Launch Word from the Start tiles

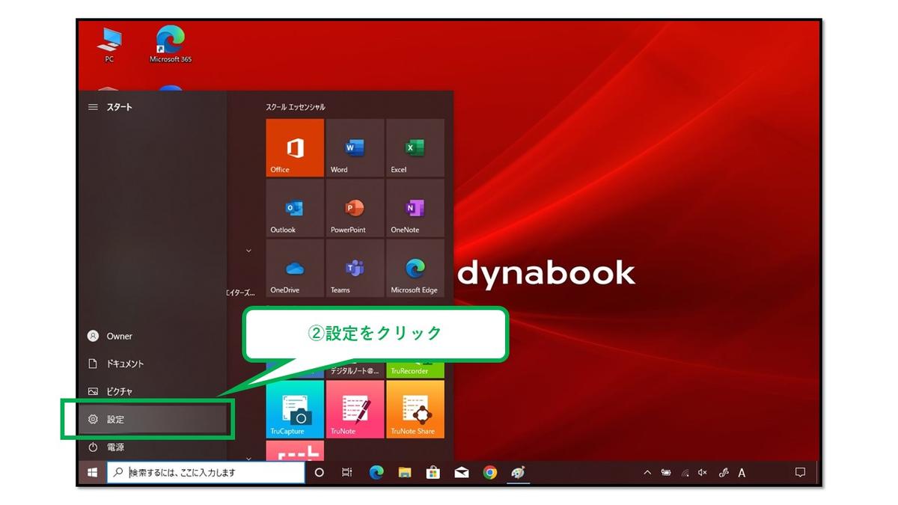355,147
